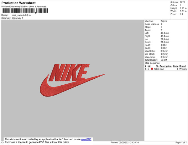Viewport: 188px width, 145px height.
Task: Click the St. column header
Action: (x=157, y=66)
